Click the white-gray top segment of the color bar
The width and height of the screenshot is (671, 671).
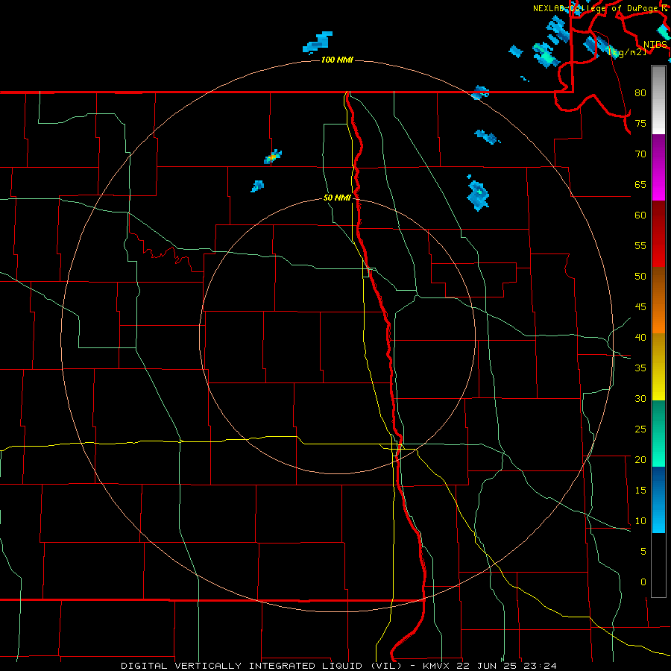click(x=658, y=100)
